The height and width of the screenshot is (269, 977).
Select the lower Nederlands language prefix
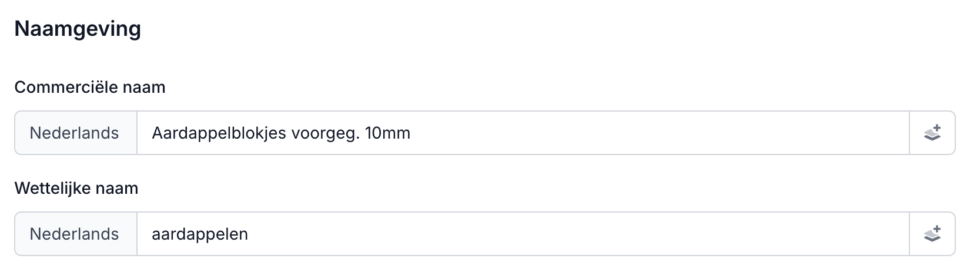point(75,234)
